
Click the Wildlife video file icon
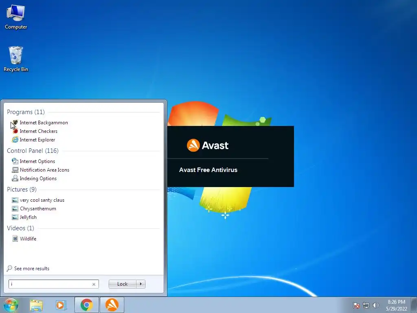pyautogui.click(x=15, y=239)
